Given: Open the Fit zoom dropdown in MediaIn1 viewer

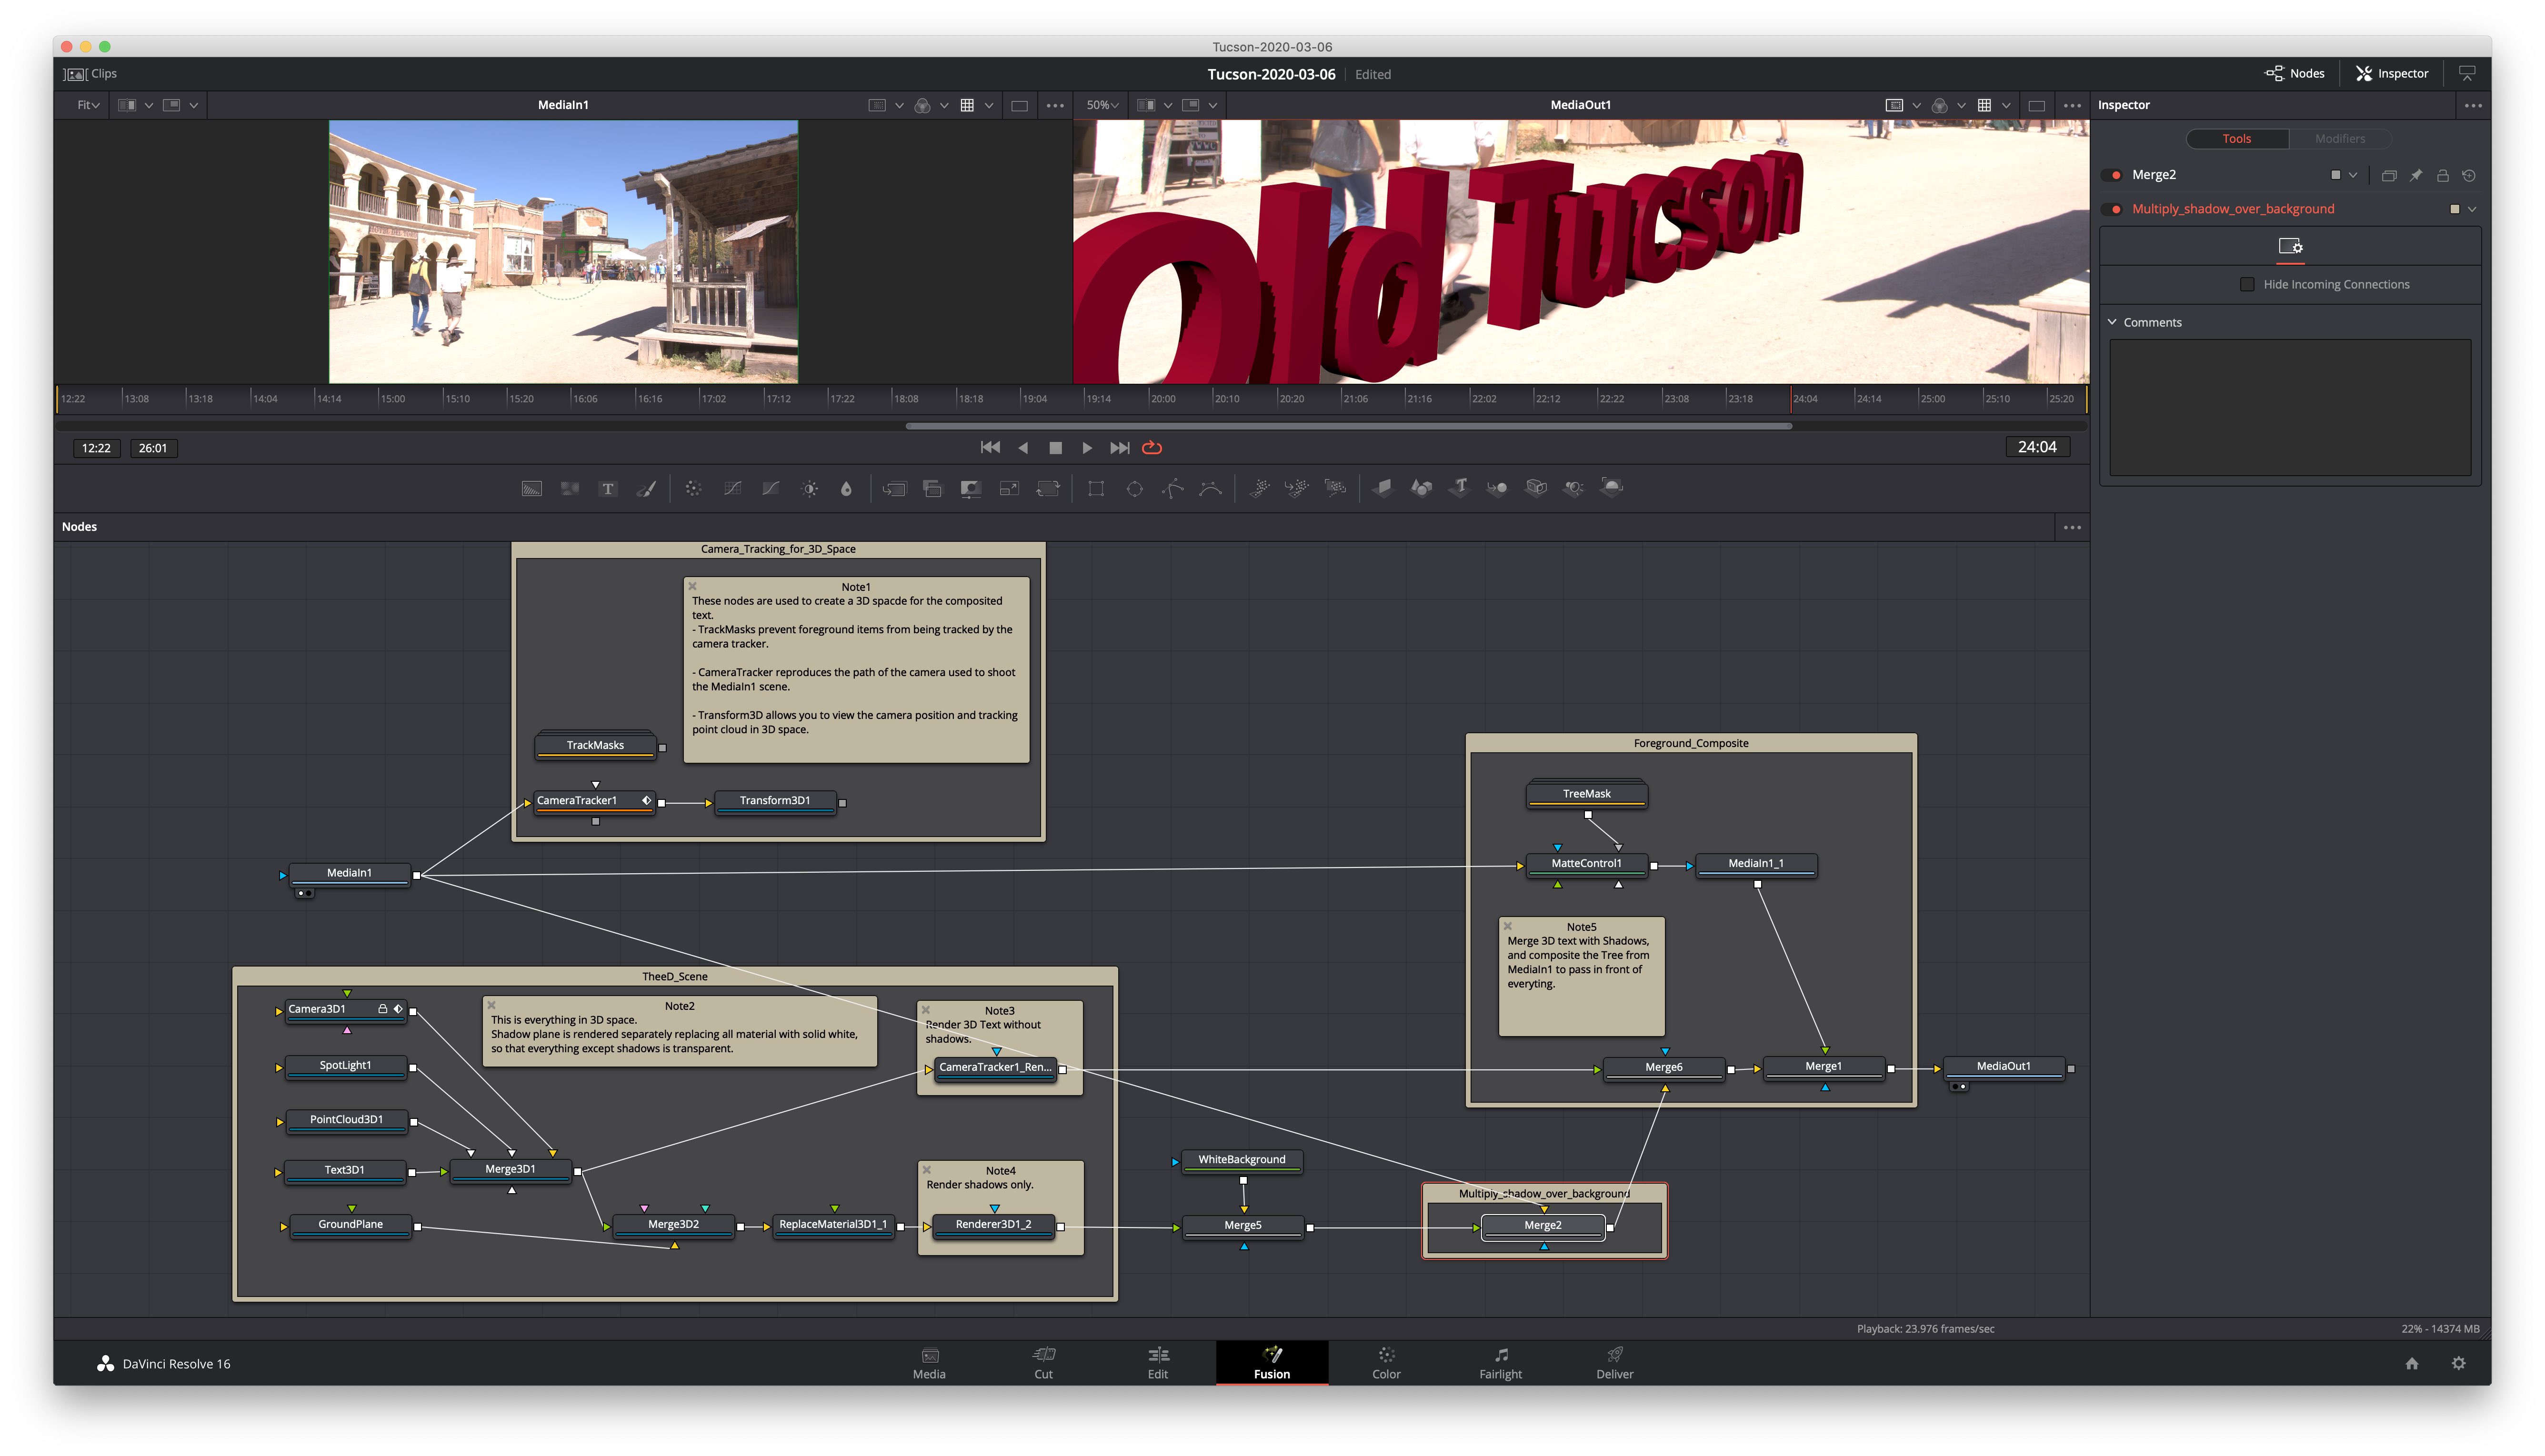Looking at the screenshot, I should click(x=88, y=105).
